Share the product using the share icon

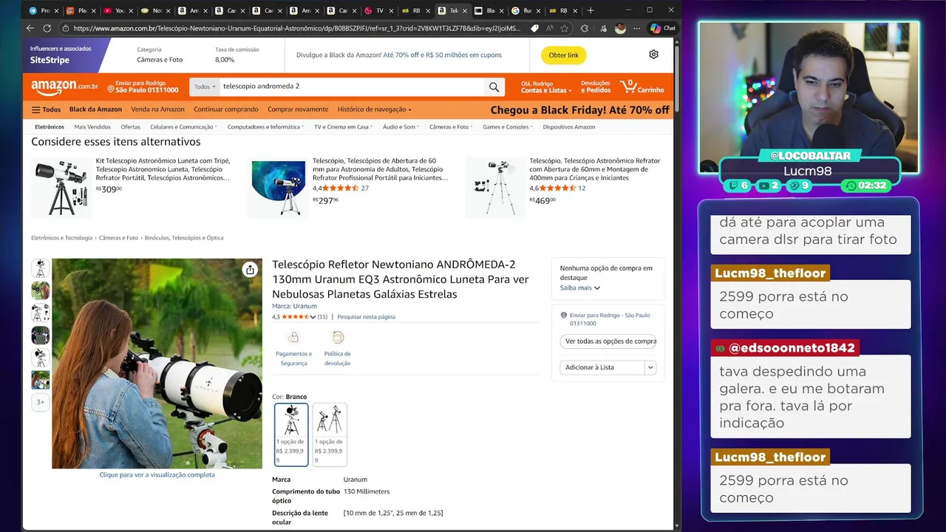click(250, 270)
